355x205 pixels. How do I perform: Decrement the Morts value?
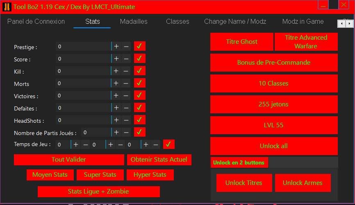point(126,83)
